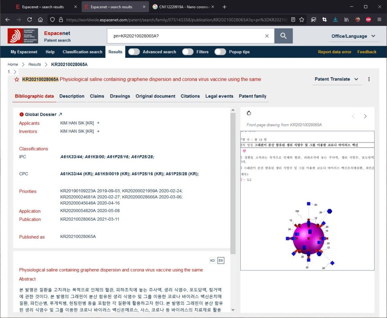
Task: Switch abstract language to EN
Action: tap(221, 261)
